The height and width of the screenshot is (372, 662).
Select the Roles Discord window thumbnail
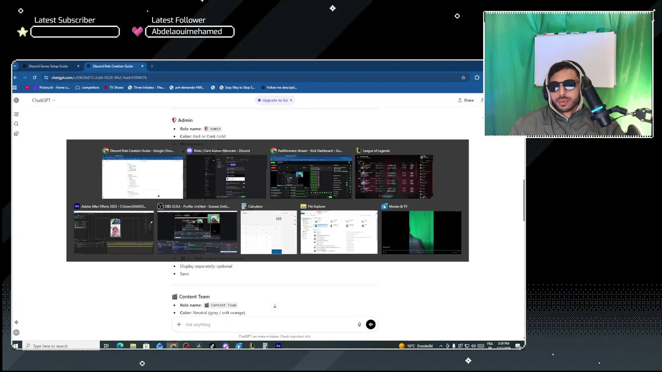coord(226,174)
